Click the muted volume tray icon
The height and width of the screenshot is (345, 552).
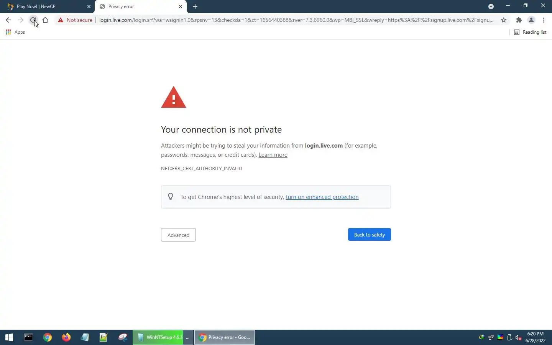tap(519, 337)
